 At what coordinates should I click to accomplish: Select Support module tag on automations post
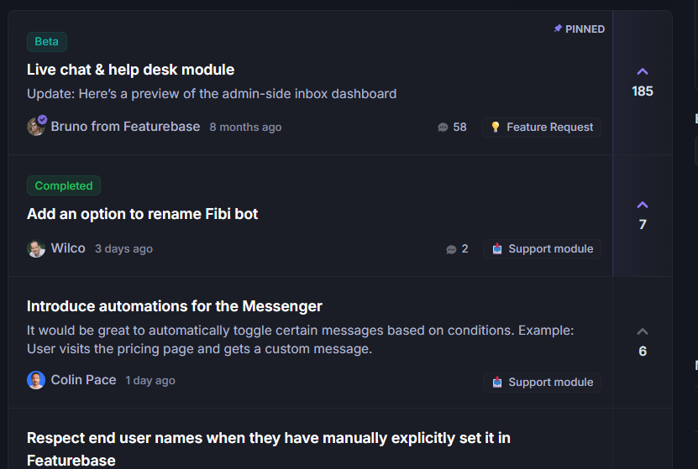(x=542, y=383)
